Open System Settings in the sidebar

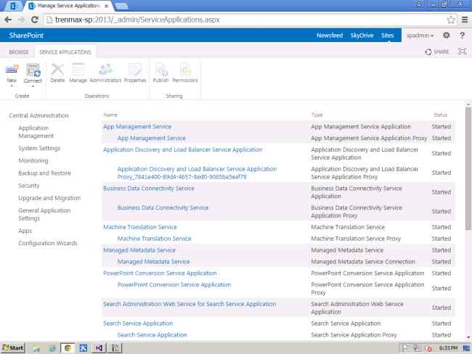39,148
